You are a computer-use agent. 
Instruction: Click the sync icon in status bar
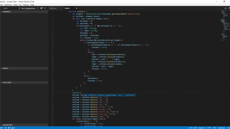pyautogui.click(x=6, y=128)
